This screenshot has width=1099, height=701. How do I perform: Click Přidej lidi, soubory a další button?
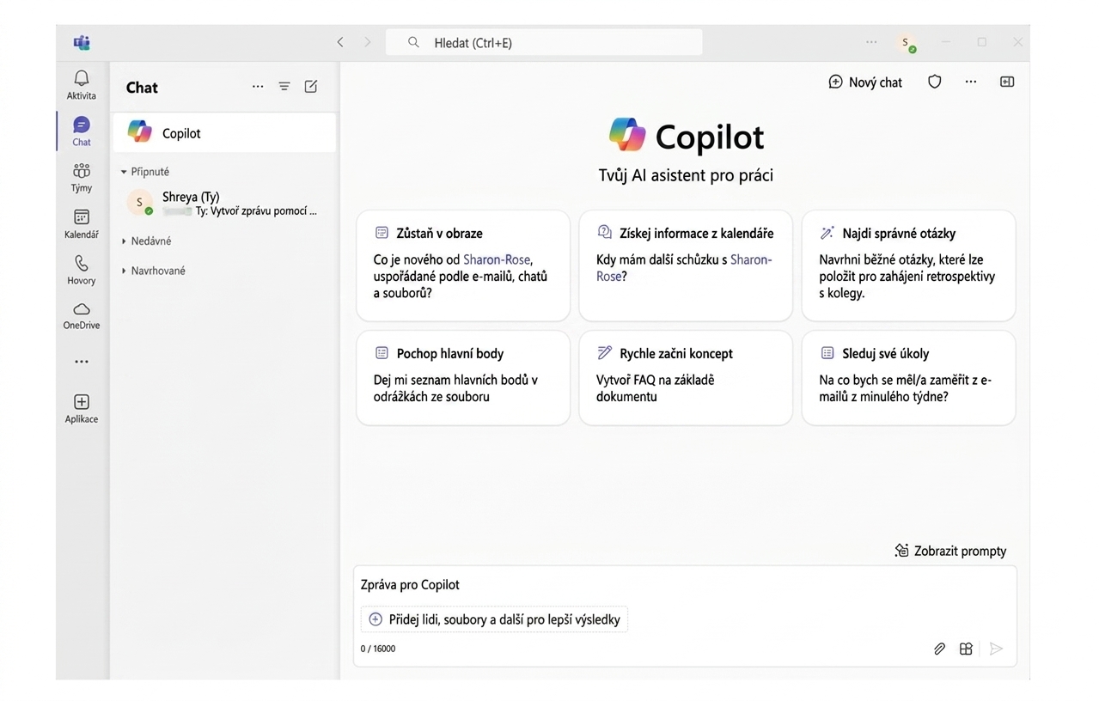[x=494, y=619]
